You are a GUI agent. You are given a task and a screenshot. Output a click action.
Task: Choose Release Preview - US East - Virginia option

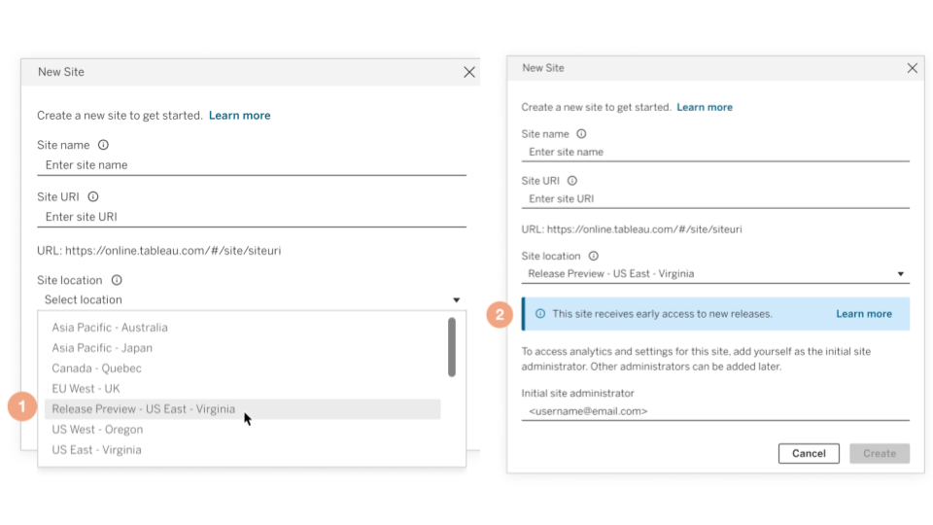point(144,409)
